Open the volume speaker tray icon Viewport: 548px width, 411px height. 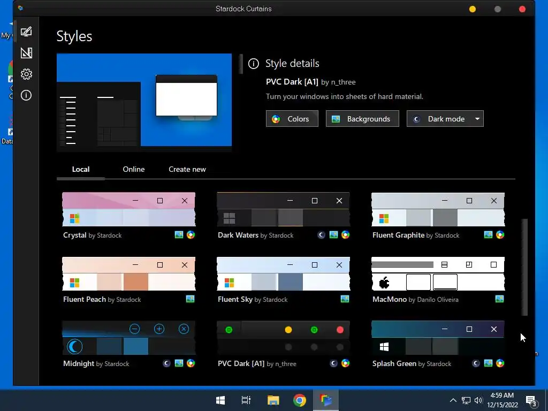(478, 400)
